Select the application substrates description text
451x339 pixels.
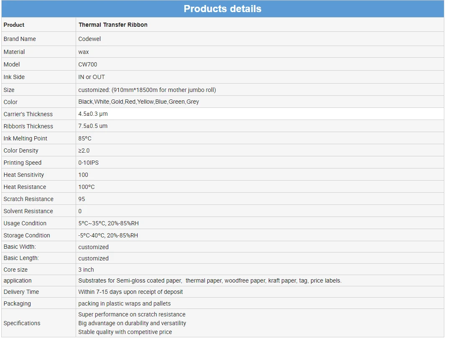point(210,280)
